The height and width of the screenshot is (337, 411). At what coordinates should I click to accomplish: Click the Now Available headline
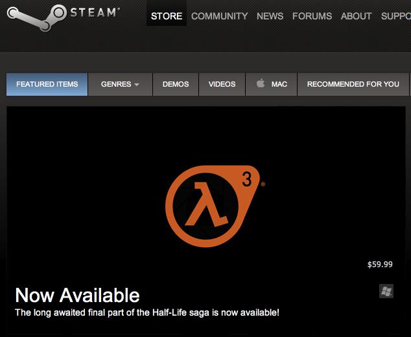(x=77, y=295)
